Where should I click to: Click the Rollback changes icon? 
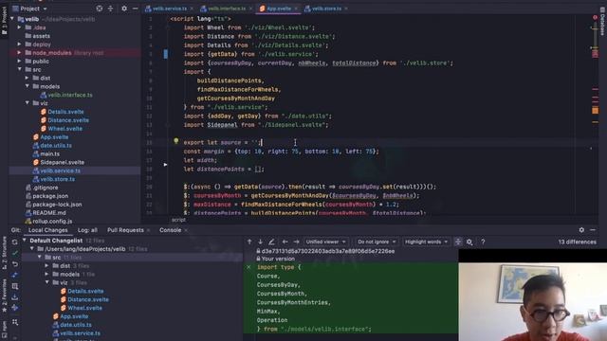tap(15, 264)
